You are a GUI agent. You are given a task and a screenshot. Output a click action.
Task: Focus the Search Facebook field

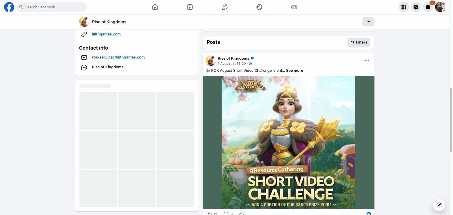(x=51, y=7)
